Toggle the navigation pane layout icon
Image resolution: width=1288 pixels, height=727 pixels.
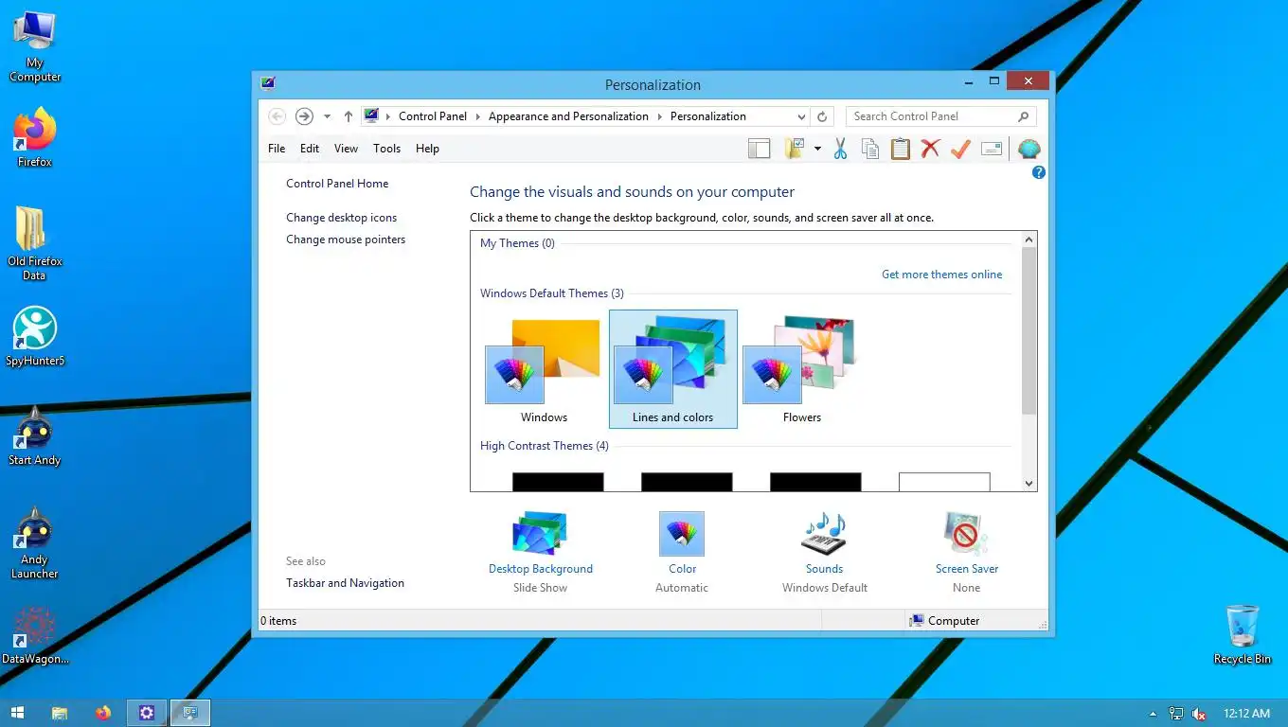759,149
